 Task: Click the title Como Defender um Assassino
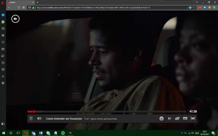(x=64, y=119)
